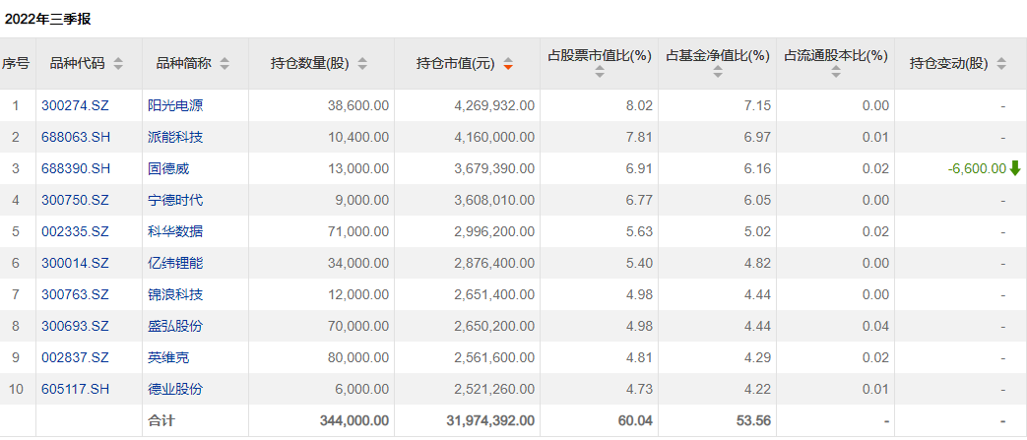Select stock value ratio 7.81
This screenshot has height=440, width=1027.
641,137
